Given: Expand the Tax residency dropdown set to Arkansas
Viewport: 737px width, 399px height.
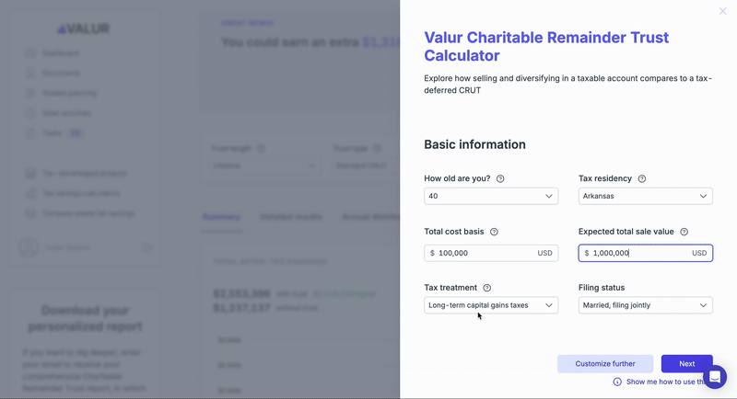Looking at the screenshot, I should [646, 196].
